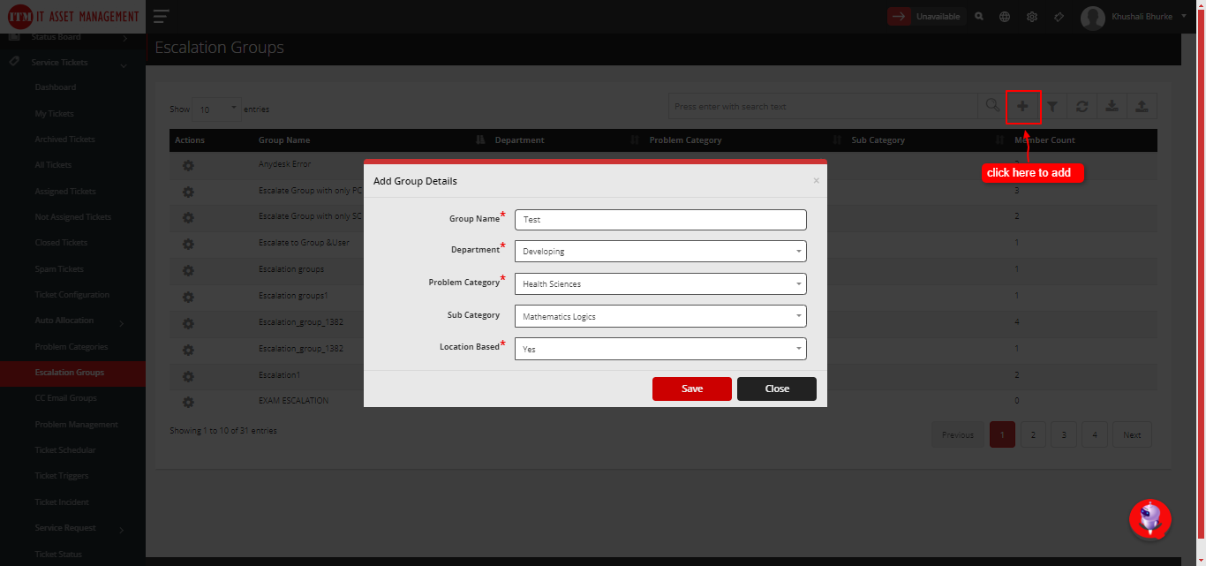Open the global settings gear icon
This screenshot has width=1206, height=566.
point(1031,16)
